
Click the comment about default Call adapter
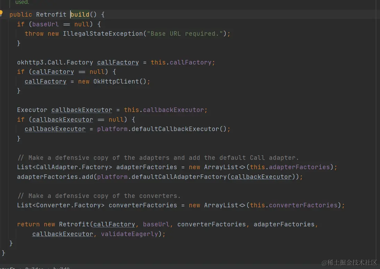coord(158,158)
